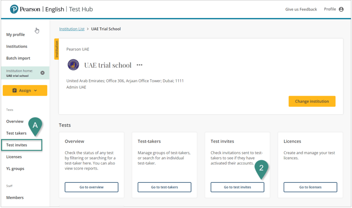Image resolution: width=352 pixels, height=208 pixels.
Task: Click the UAE trial school crest logo
Action: 73,65
